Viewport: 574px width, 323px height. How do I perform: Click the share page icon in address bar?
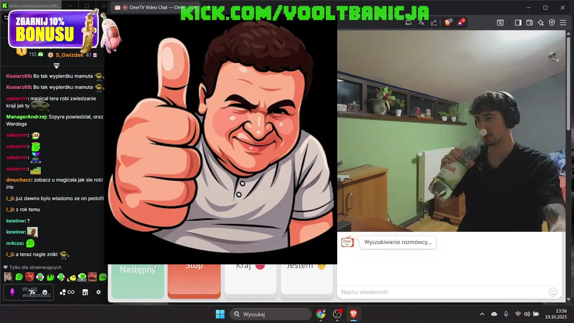[434, 22]
